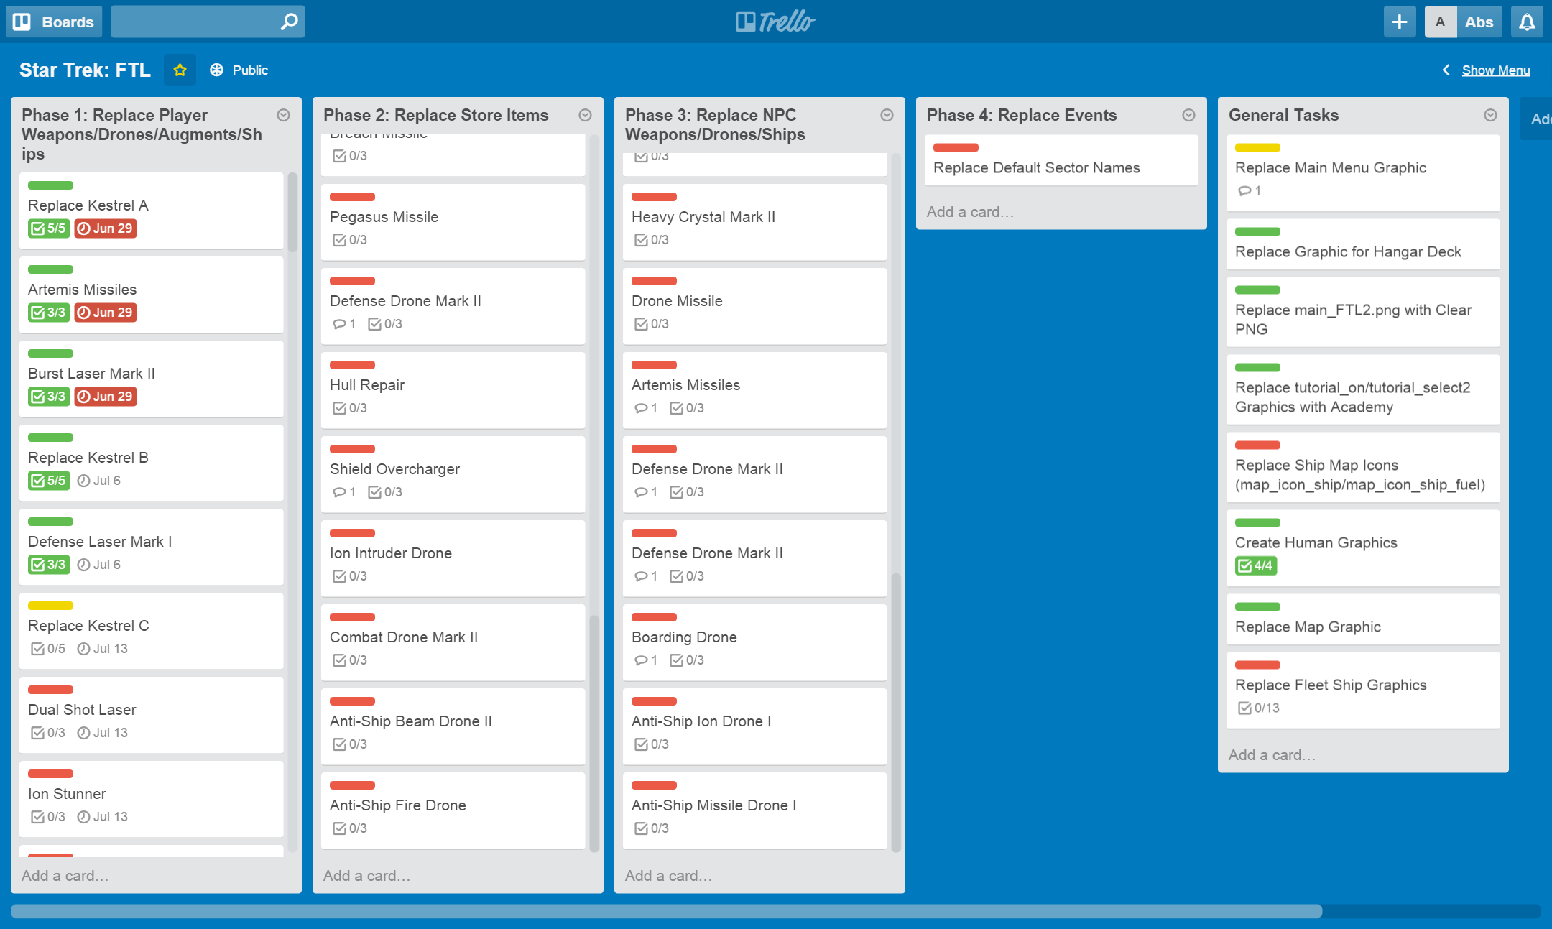Click Show Menu link
Viewport: 1552px width, 929px height.
(1496, 70)
